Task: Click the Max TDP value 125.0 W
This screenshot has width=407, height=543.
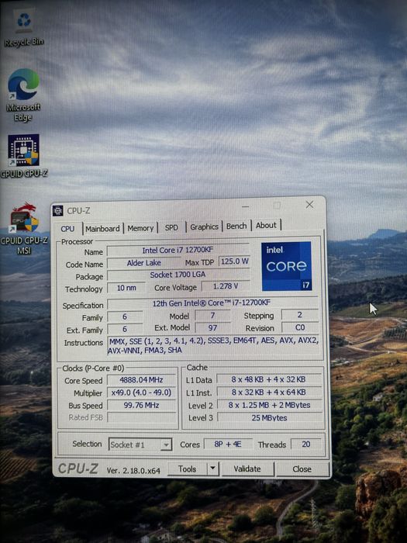Action: point(235,261)
